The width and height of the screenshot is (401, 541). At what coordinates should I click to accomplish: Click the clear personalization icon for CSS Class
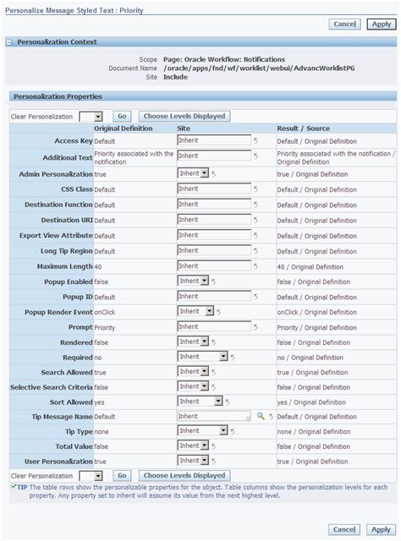[255, 189]
